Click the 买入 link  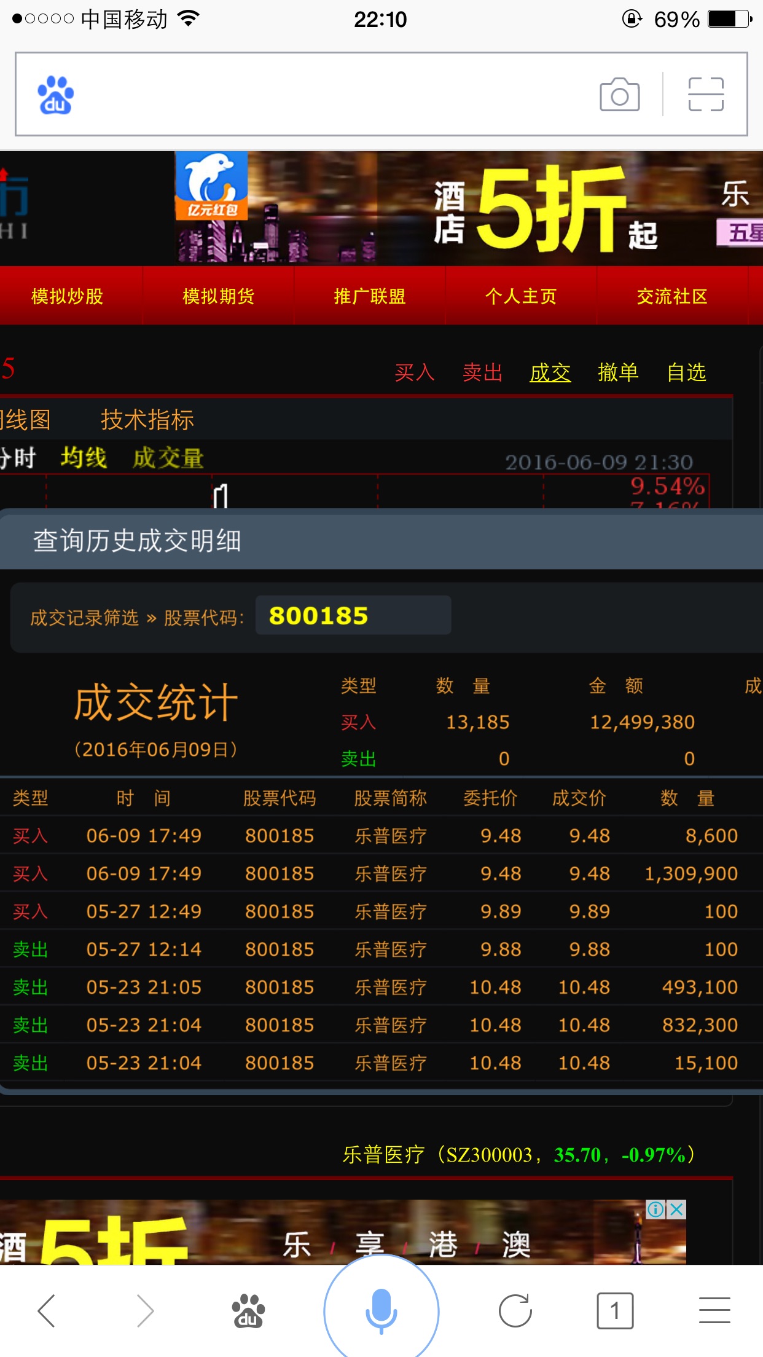click(415, 372)
